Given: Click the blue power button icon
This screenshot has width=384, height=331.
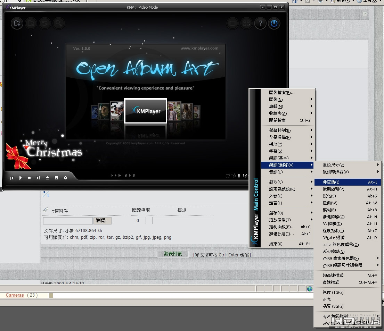Looking at the screenshot, I should (x=274, y=24).
